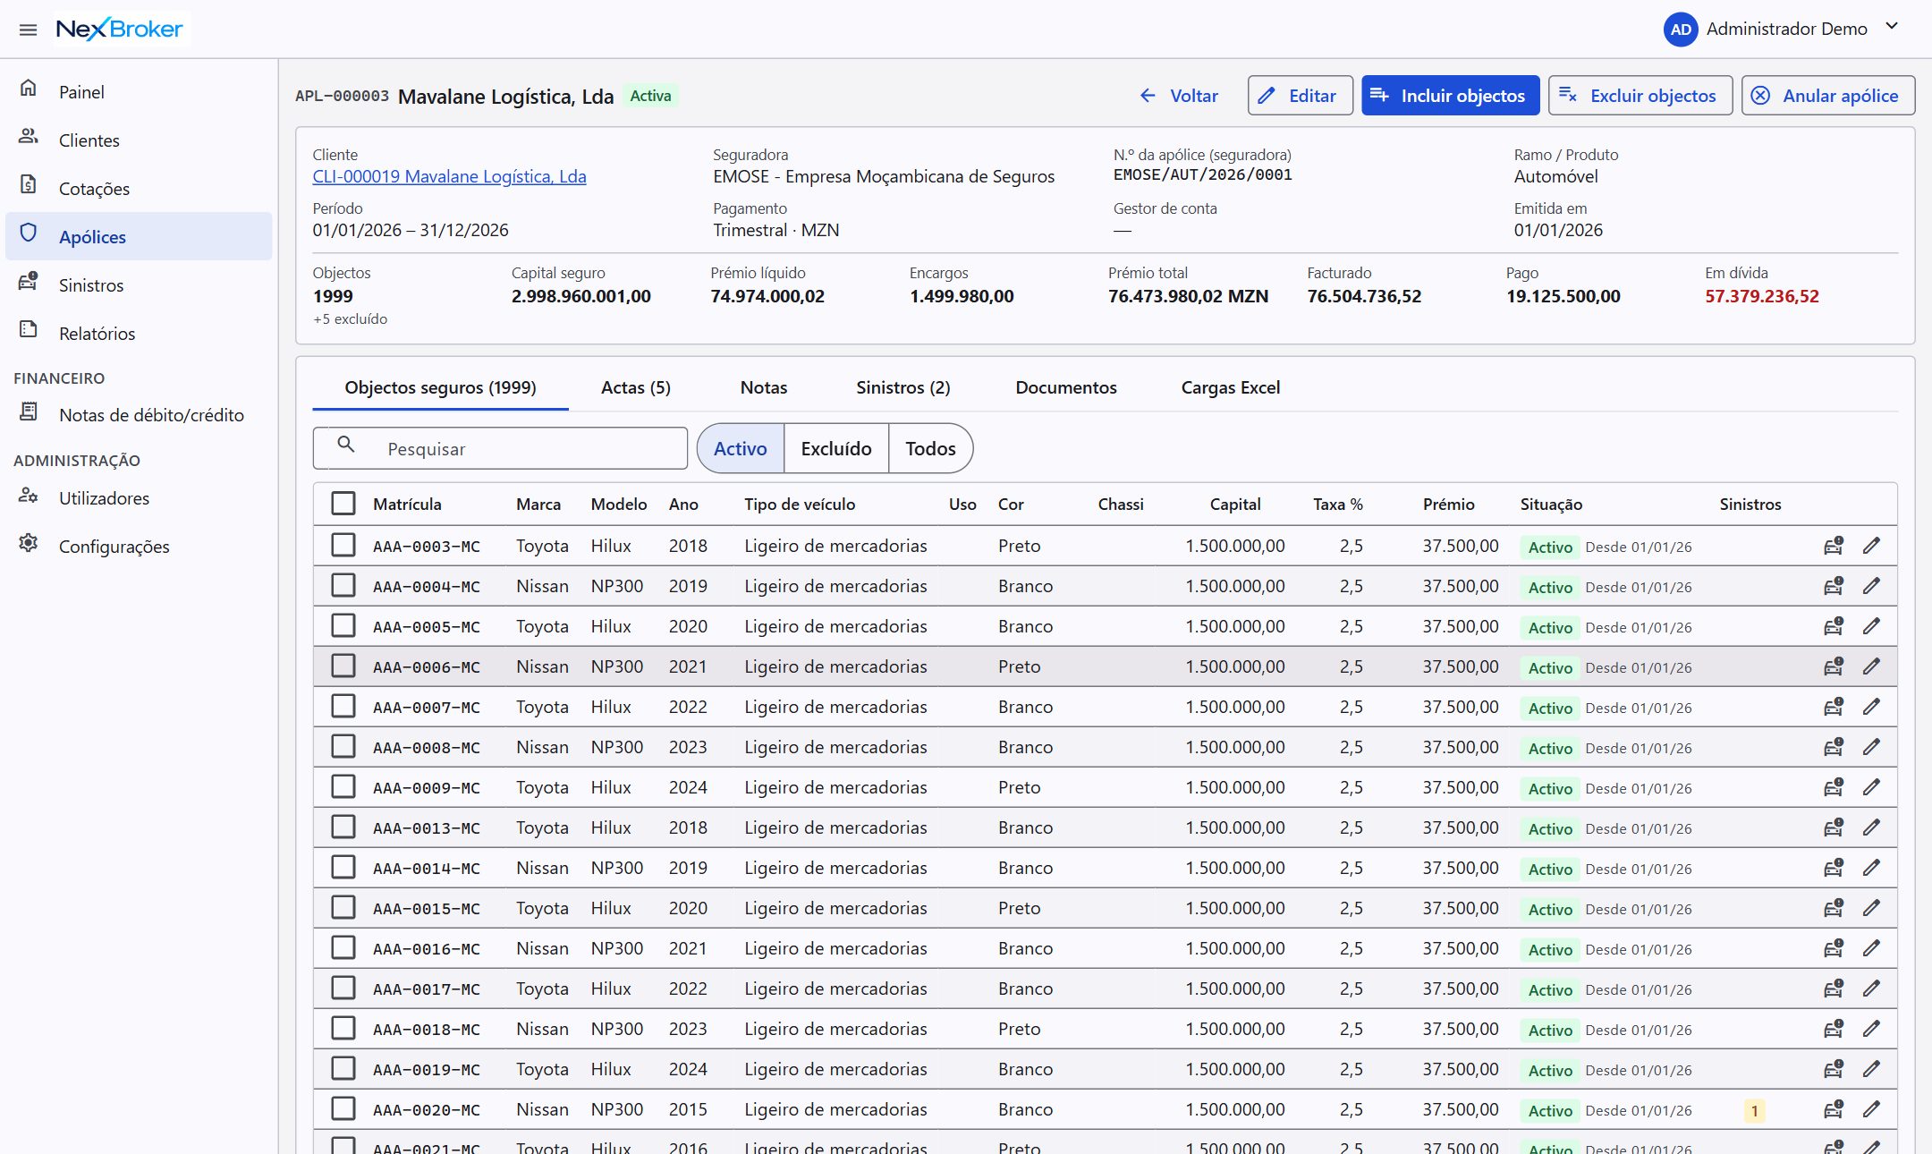
Task: Click the Clientes people icon
Action: [x=29, y=136]
